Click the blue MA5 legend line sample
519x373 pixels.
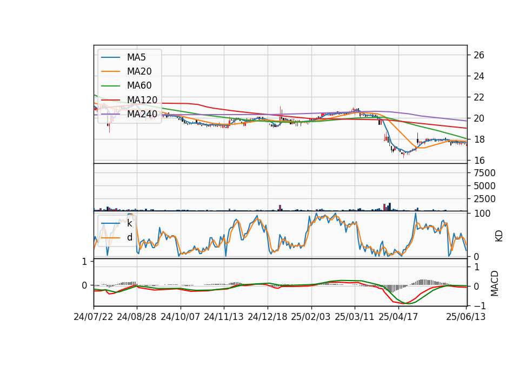(110, 57)
